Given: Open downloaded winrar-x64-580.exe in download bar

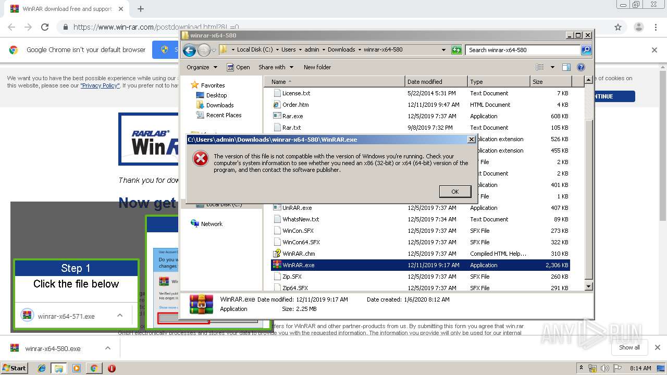Looking at the screenshot, I should click(x=53, y=348).
